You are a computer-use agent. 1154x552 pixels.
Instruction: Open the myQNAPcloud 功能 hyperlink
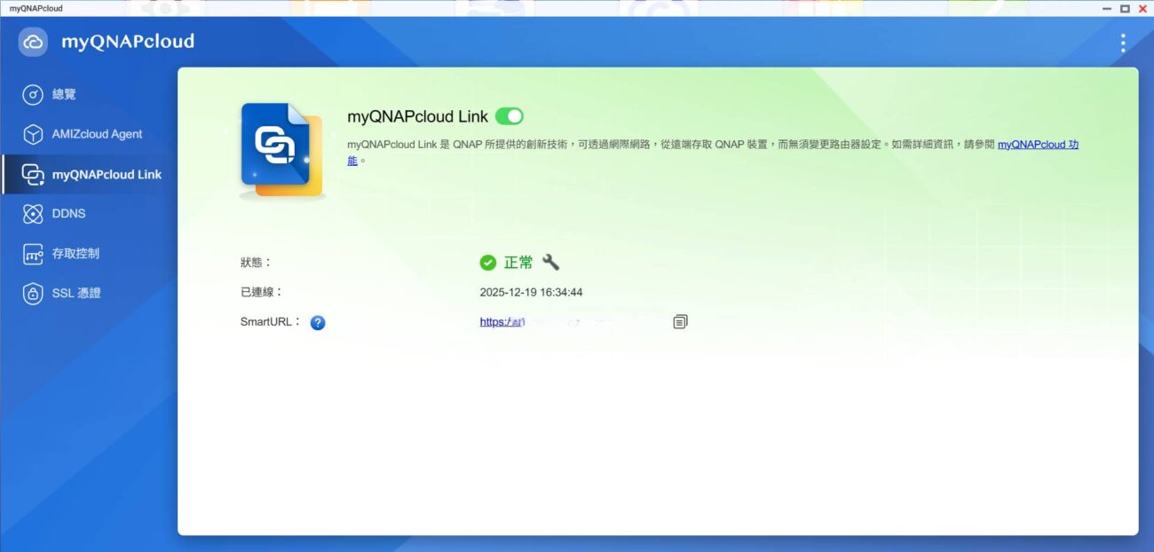(1038, 144)
